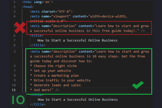Click the "And more!" closing line
Screen dimensions: 162x108
tap(45, 90)
